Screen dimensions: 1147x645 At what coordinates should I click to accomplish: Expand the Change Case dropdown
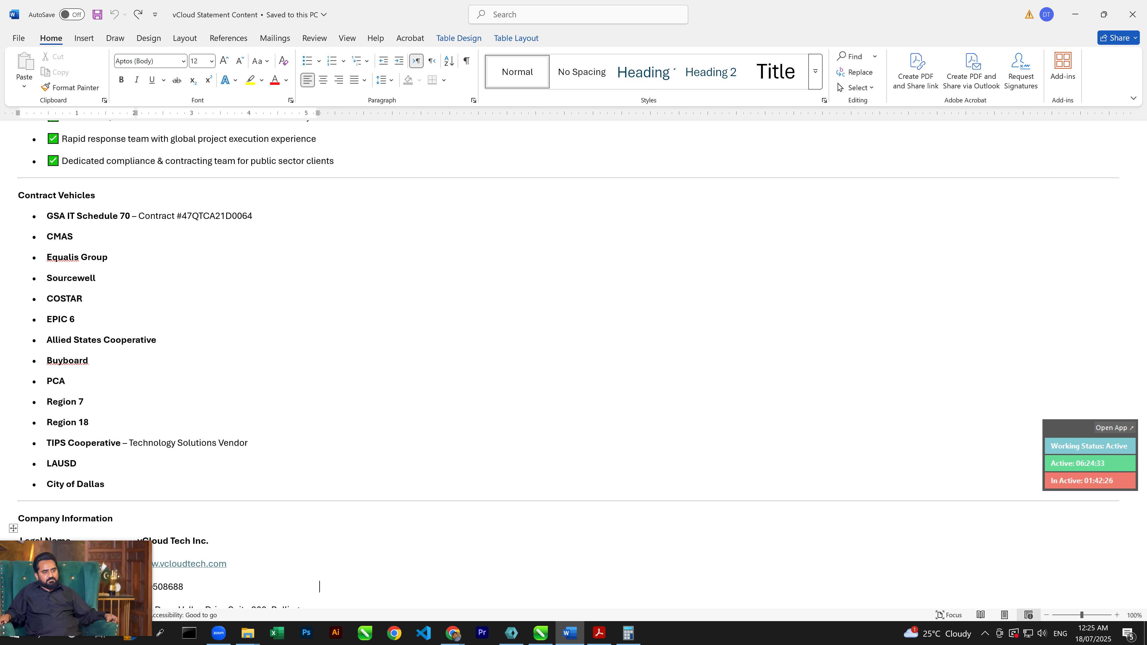[x=267, y=61]
